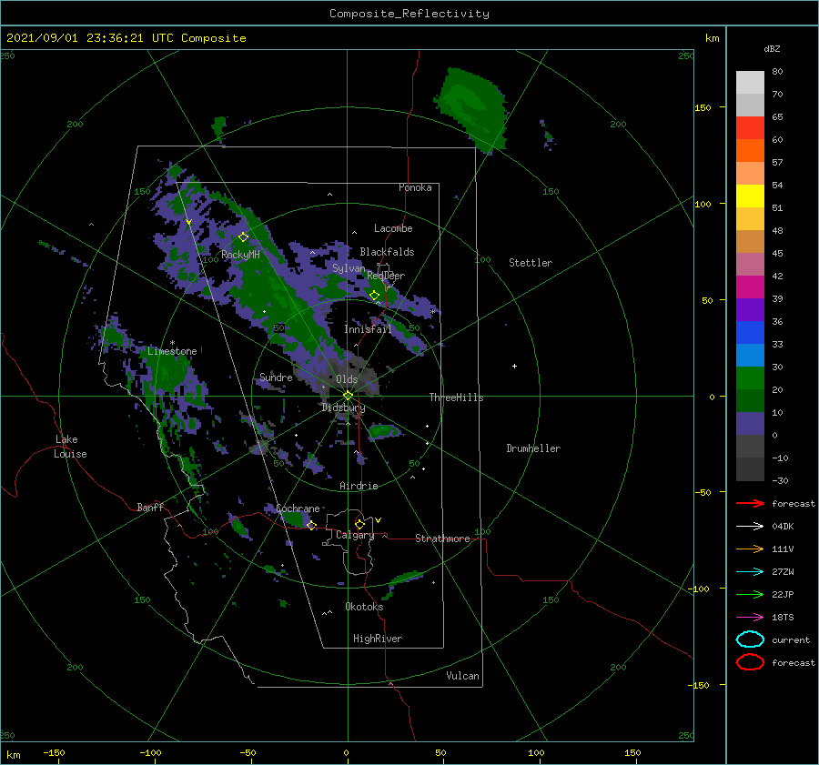Viewport: 819px width, 765px height.
Task: Click the HighRiver city label
Action: pyautogui.click(x=378, y=639)
